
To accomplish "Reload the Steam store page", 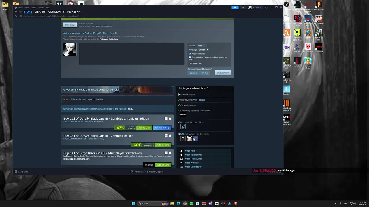I will [x=16, y=16].
